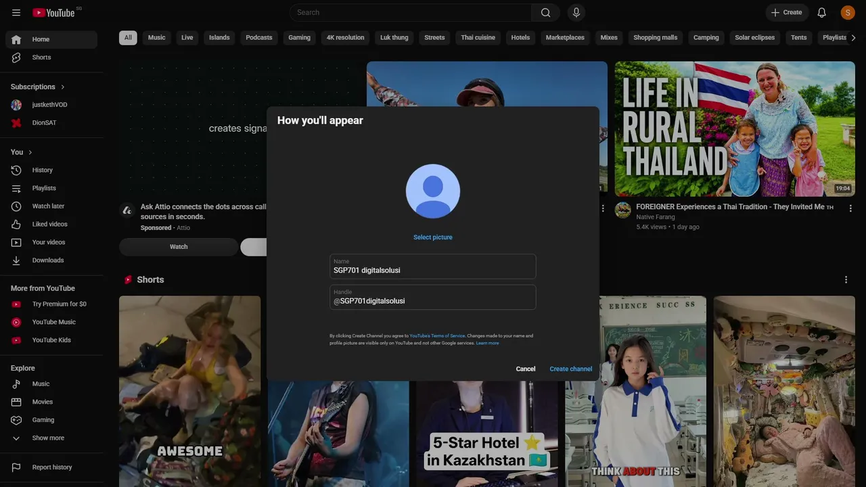
Task: Open Report history in sidebar
Action: pos(51,467)
